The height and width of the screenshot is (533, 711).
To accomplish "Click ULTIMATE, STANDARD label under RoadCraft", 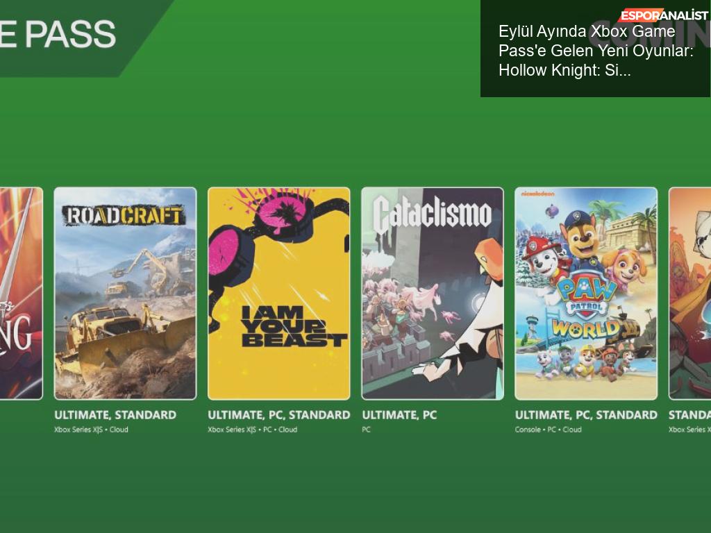I will 115,415.
